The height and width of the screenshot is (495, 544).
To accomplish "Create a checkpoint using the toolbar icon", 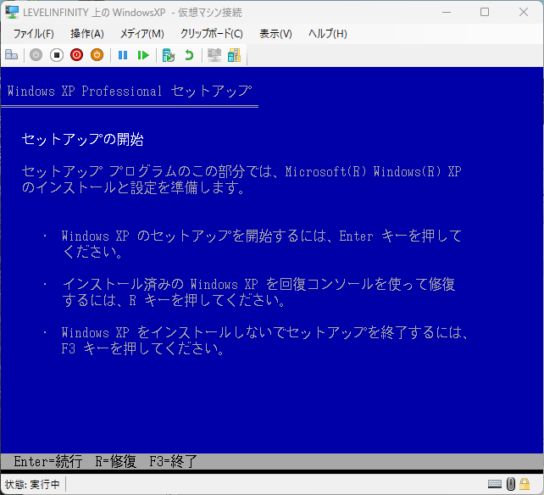I will tap(169, 55).
